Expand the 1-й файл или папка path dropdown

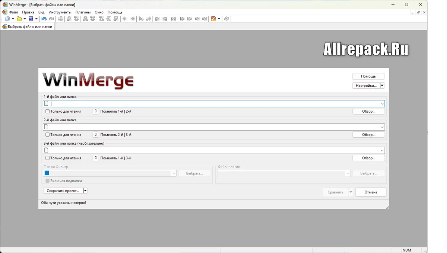click(382, 104)
